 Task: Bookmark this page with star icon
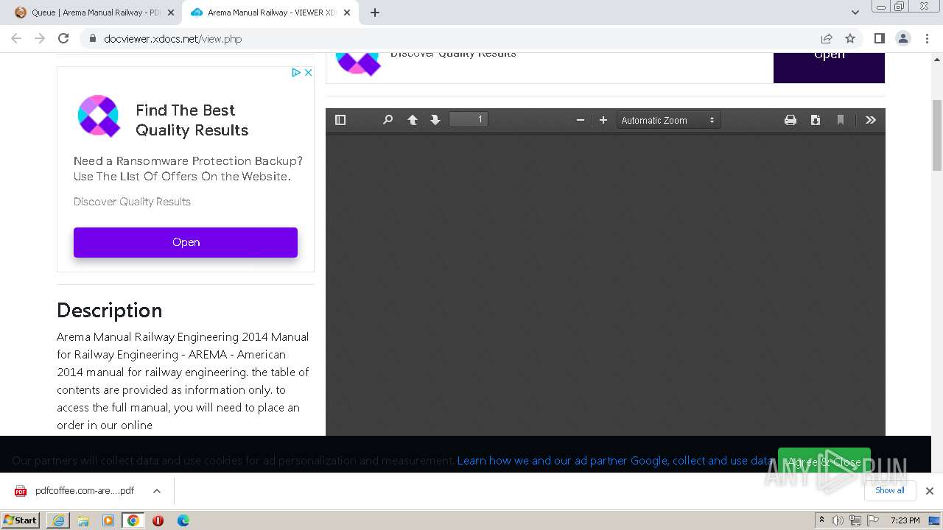[850, 38]
